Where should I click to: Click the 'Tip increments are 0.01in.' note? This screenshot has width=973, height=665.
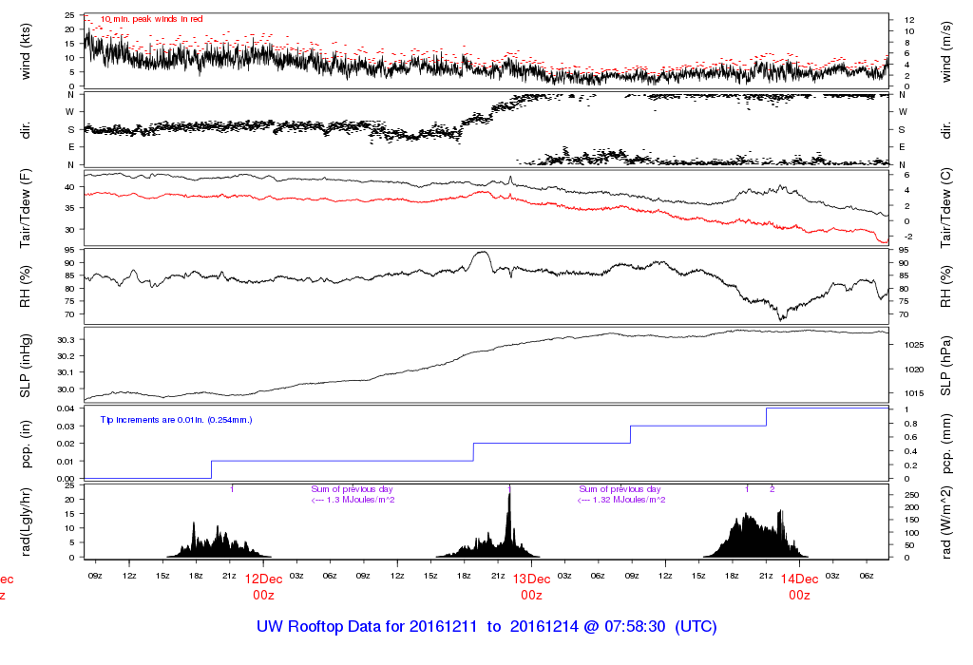click(176, 420)
